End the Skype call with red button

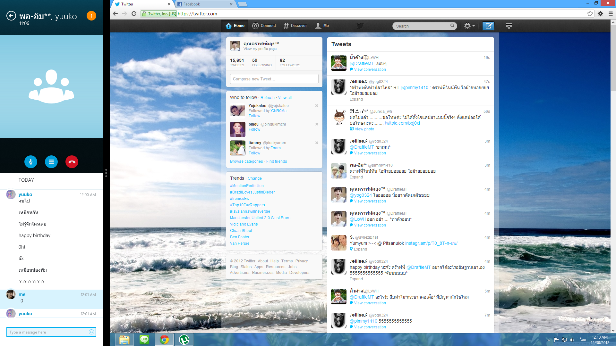pyautogui.click(x=72, y=162)
